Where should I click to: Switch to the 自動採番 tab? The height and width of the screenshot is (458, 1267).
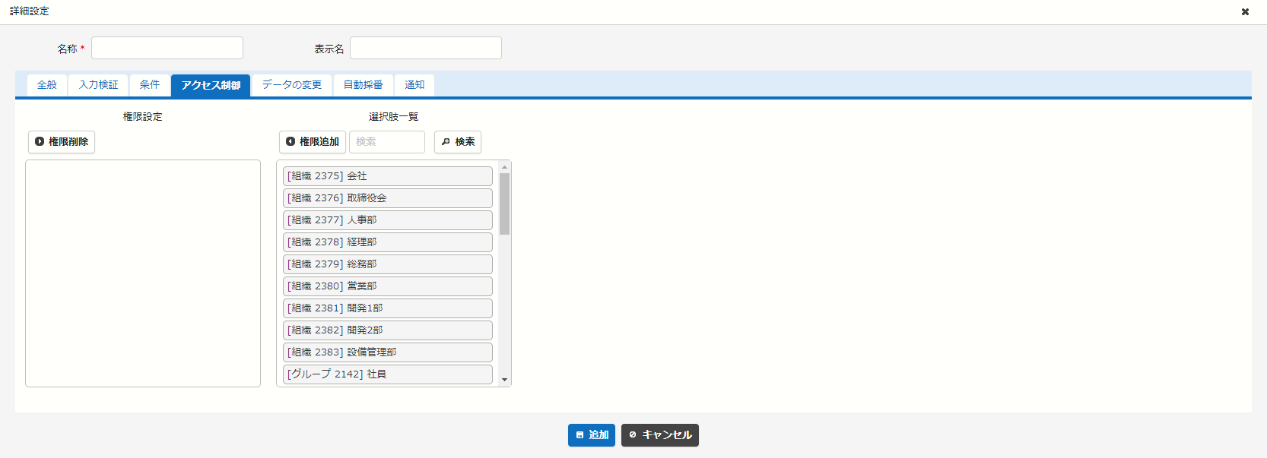[x=363, y=85]
